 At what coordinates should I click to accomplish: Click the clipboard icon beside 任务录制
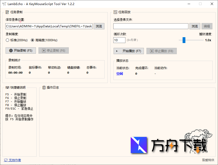coord(7,12)
